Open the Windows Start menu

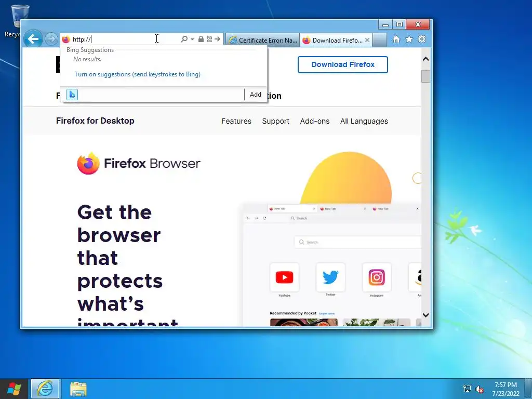pos(14,389)
